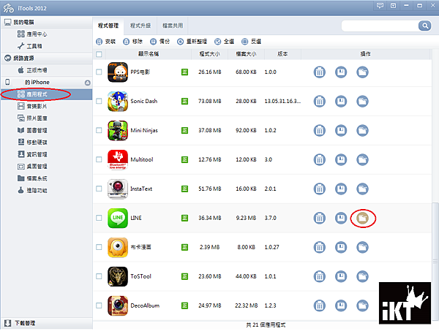
Task: Click the green 正 badge beside ToSTool
Action: 184,276
